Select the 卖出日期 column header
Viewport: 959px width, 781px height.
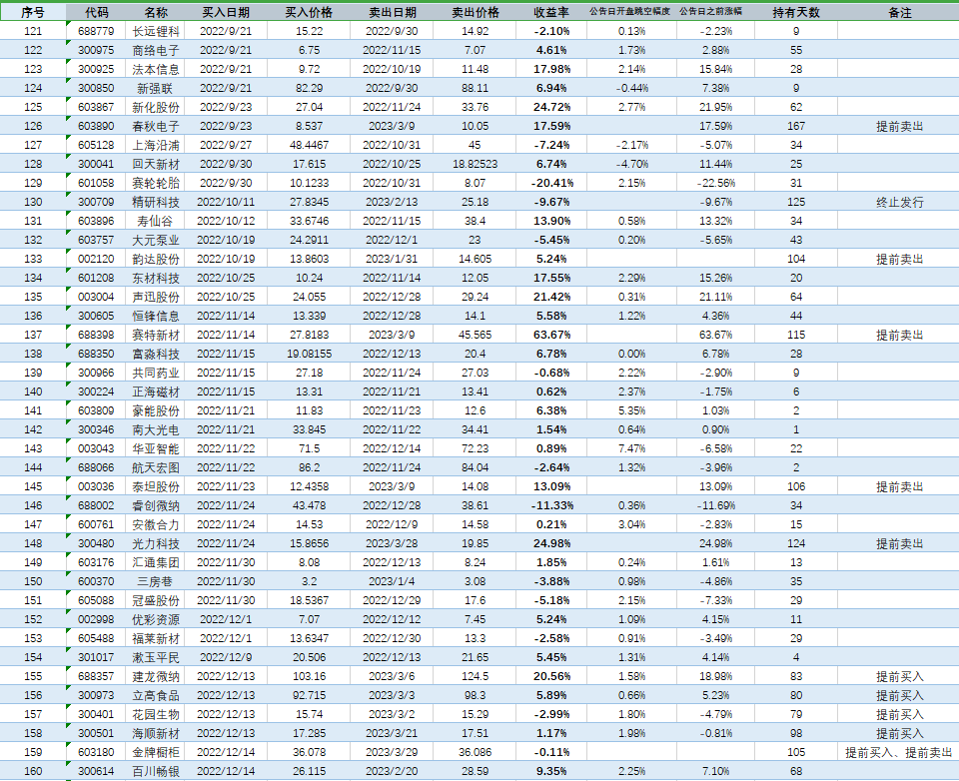(392, 12)
